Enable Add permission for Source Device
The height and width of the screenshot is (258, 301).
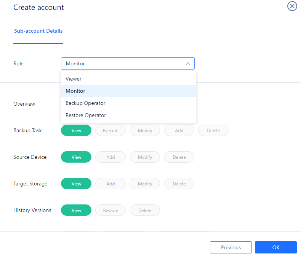click(110, 157)
